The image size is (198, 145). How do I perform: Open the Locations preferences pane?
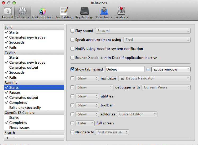[121, 13]
